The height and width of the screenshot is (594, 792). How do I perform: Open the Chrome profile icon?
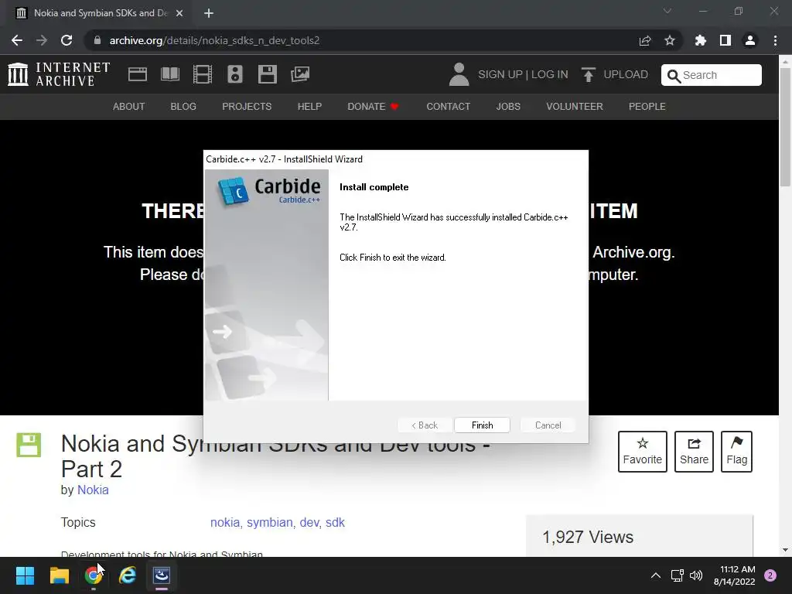[x=750, y=40]
